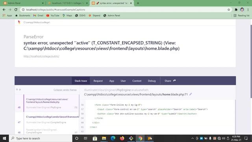Open the Apps bookmark shortcut
252x142 pixels.
7,15
